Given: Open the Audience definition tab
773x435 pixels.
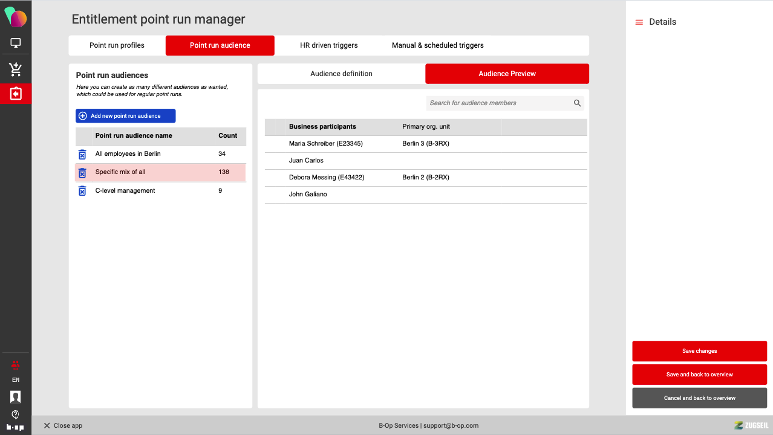Looking at the screenshot, I should click(341, 74).
